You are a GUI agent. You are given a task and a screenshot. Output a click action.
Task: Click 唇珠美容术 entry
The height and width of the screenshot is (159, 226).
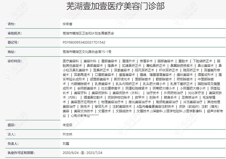pos(185,75)
